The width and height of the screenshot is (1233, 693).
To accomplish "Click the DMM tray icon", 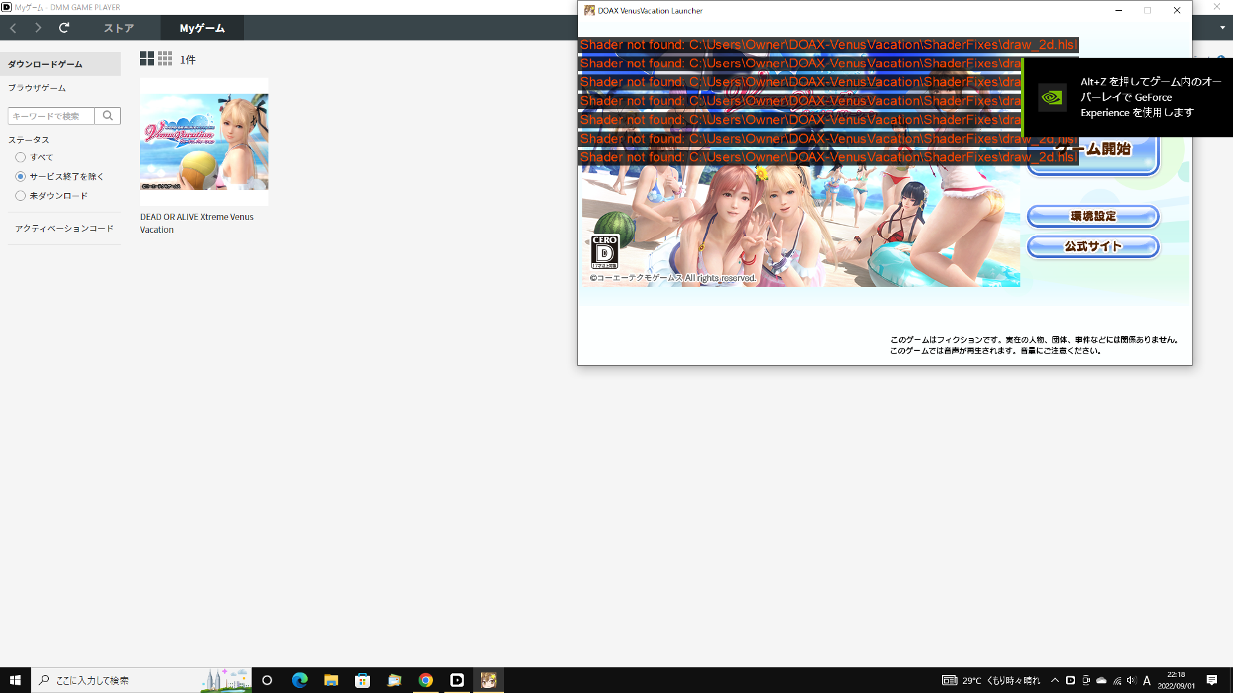I will point(1070,680).
